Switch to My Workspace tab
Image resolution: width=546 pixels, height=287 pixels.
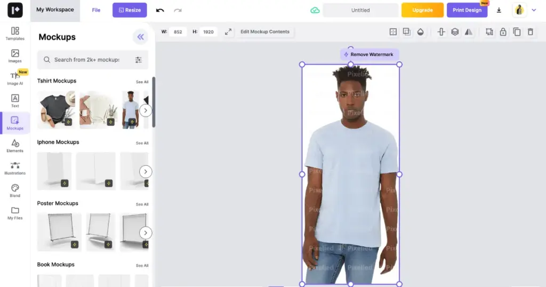pyautogui.click(x=55, y=10)
